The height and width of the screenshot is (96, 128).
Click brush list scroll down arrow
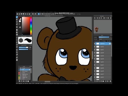(31, 79)
